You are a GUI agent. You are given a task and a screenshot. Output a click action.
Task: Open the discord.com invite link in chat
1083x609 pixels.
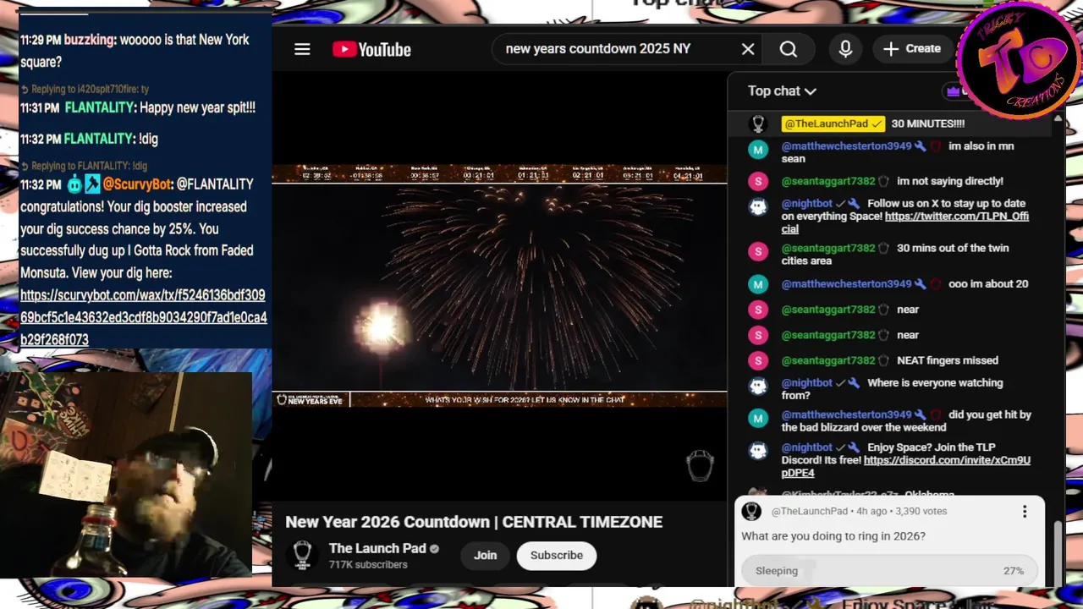coord(905,467)
